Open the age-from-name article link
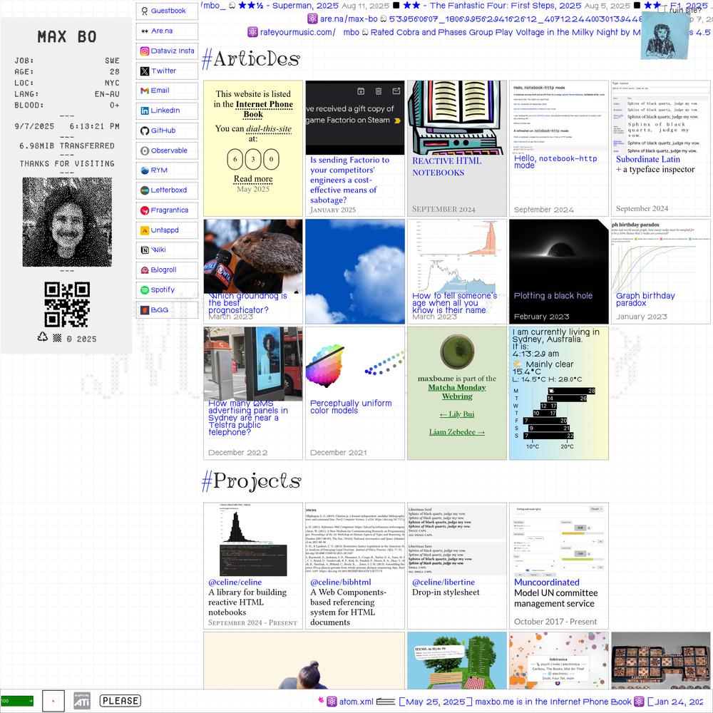Viewport: 713px width, 713px height. pyautogui.click(x=454, y=303)
